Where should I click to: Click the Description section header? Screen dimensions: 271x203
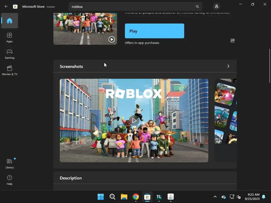pos(71,178)
